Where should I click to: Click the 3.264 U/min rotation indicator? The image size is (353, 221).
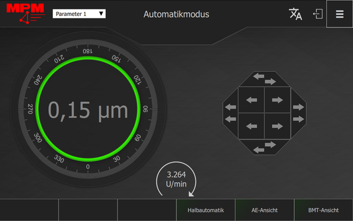[x=176, y=179]
